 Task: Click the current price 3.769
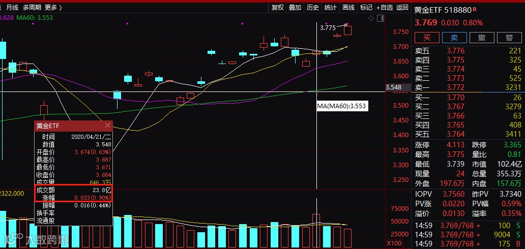pos(426,23)
